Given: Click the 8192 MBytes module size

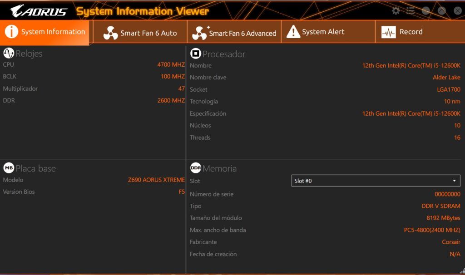Looking at the screenshot, I should (443, 218).
